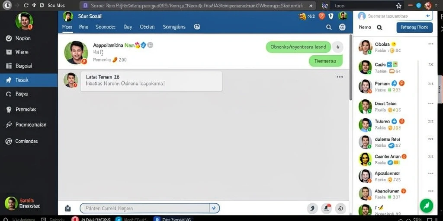The image size is (443, 221).
Task: Click the last round icon right of input
Action: 340,208
